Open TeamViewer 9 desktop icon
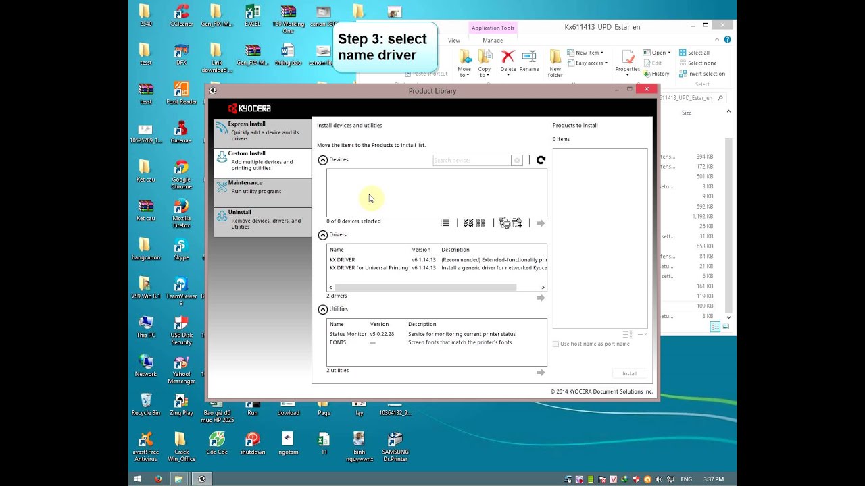 [x=181, y=291]
